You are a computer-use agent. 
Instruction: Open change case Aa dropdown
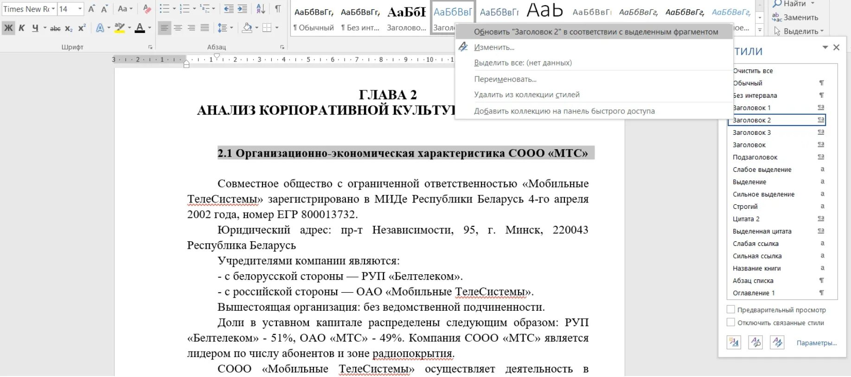125,9
